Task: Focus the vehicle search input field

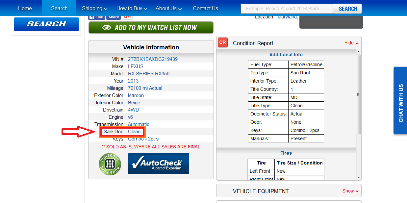Action: tap(287, 9)
